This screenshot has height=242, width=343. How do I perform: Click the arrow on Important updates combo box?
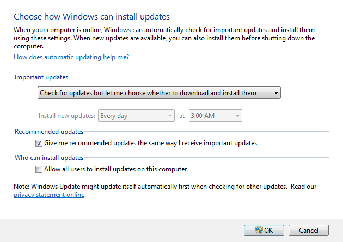(276, 93)
